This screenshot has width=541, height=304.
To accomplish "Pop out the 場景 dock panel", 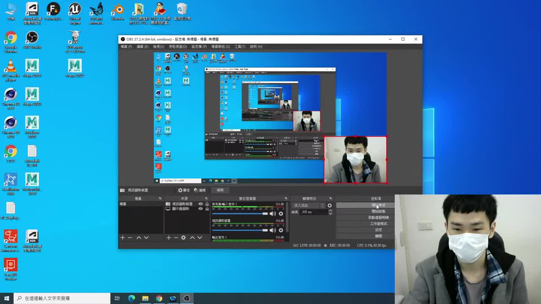I will pos(160,198).
